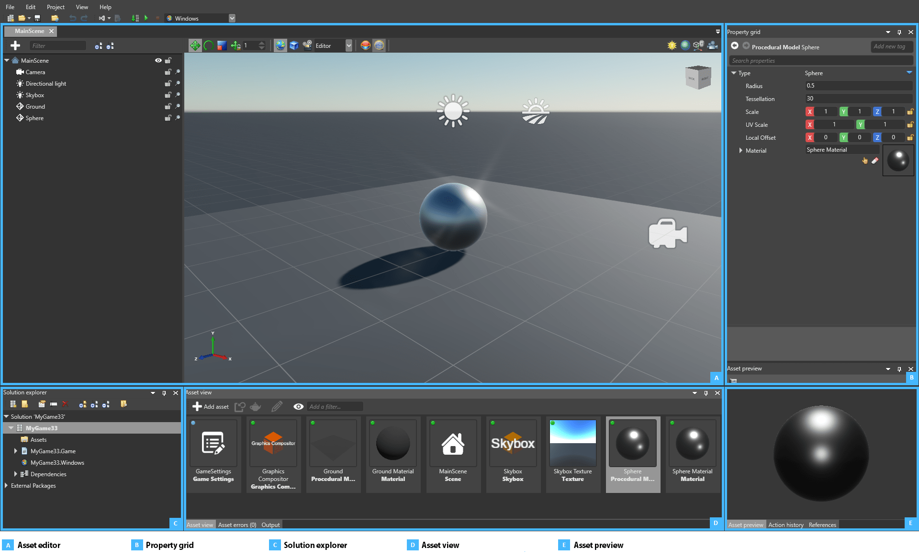Select the scale gizmo tool
Viewport: 919px width, 559px height.
tap(222, 45)
